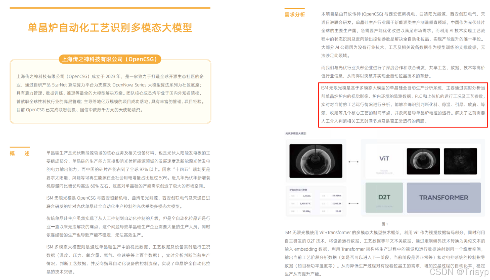
Task: Click the paragraph starting 传统单晶硅生产虽然实现了
Action: (128, 227)
